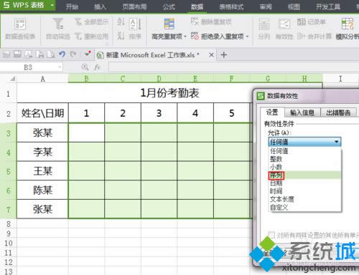Viewport: 359px width, 275px height.
Task: Click the 自动筛选 auto filter funnel icon
Action: click(58, 24)
